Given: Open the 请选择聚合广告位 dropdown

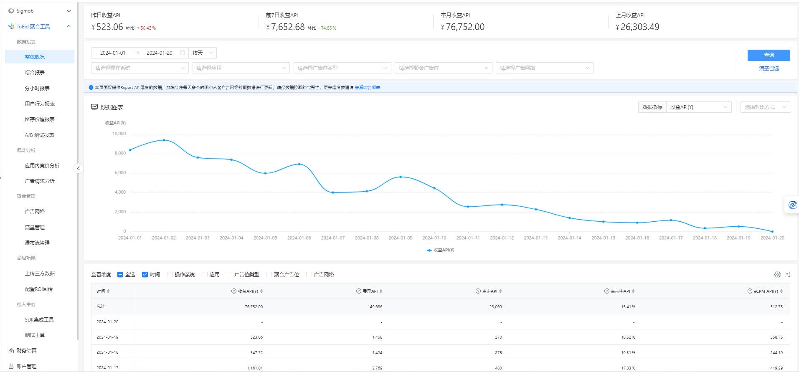Looking at the screenshot, I should click(x=443, y=68).
